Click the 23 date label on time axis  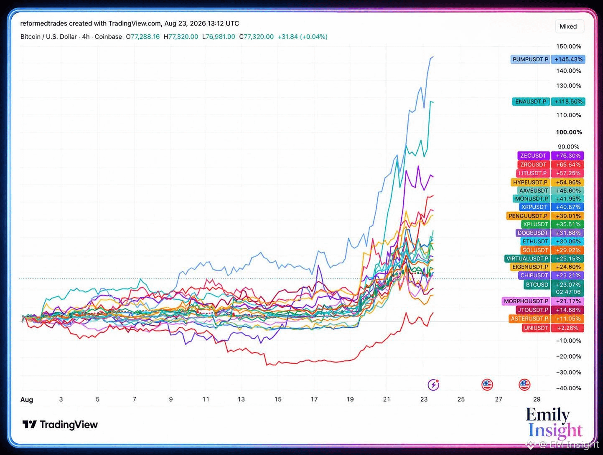click(x=424, y=399)
